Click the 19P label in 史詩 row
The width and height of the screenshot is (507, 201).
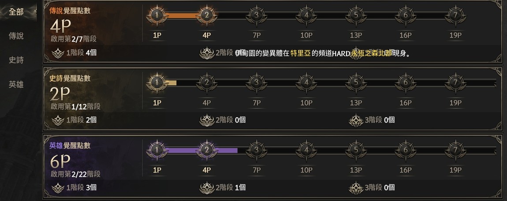coord(455,103)
